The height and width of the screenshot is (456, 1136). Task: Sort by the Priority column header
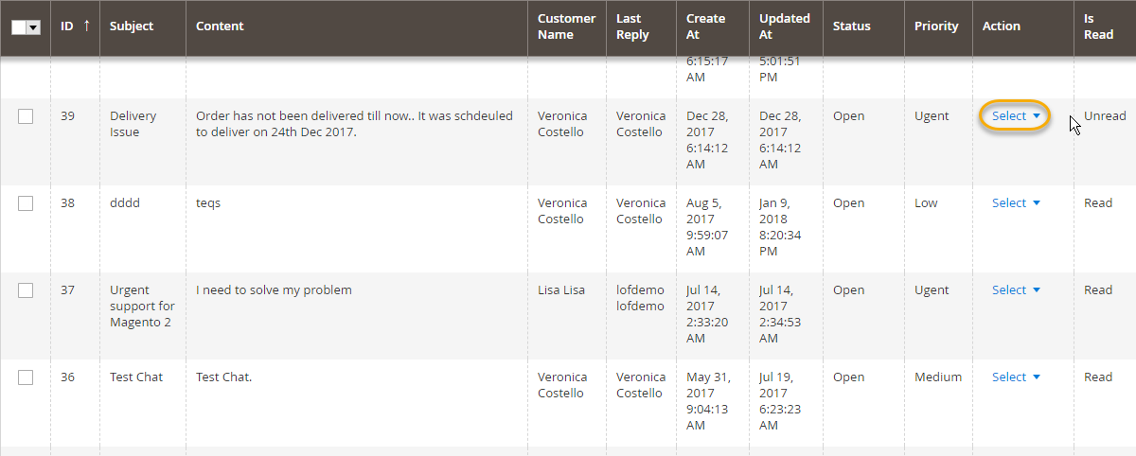point(937,26)
